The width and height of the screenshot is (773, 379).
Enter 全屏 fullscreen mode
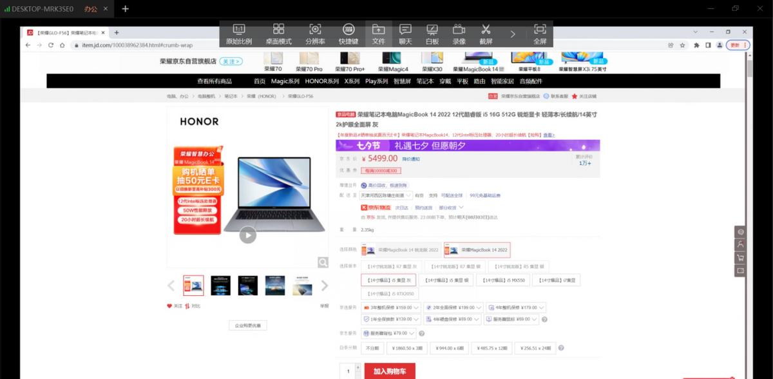pos(540,34)
